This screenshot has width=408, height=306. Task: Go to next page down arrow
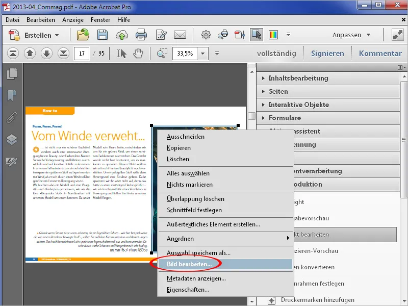46,54
